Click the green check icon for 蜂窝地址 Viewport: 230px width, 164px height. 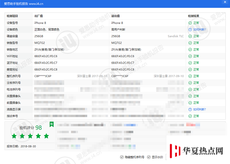click(190, 70)
